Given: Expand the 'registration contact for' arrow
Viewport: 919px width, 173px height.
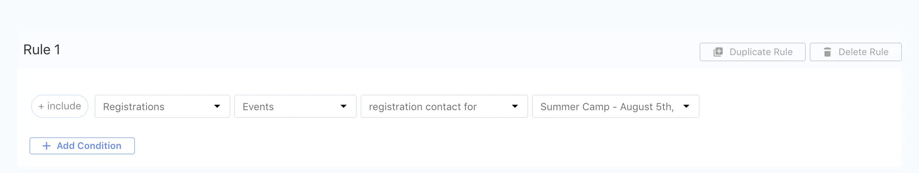Looking at the screenshot, I should pos(515,106).
